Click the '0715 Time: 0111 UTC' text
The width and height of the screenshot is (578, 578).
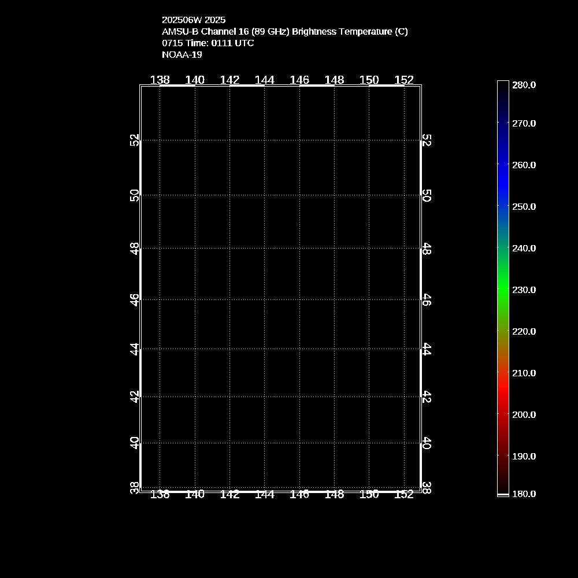point(208,43)
